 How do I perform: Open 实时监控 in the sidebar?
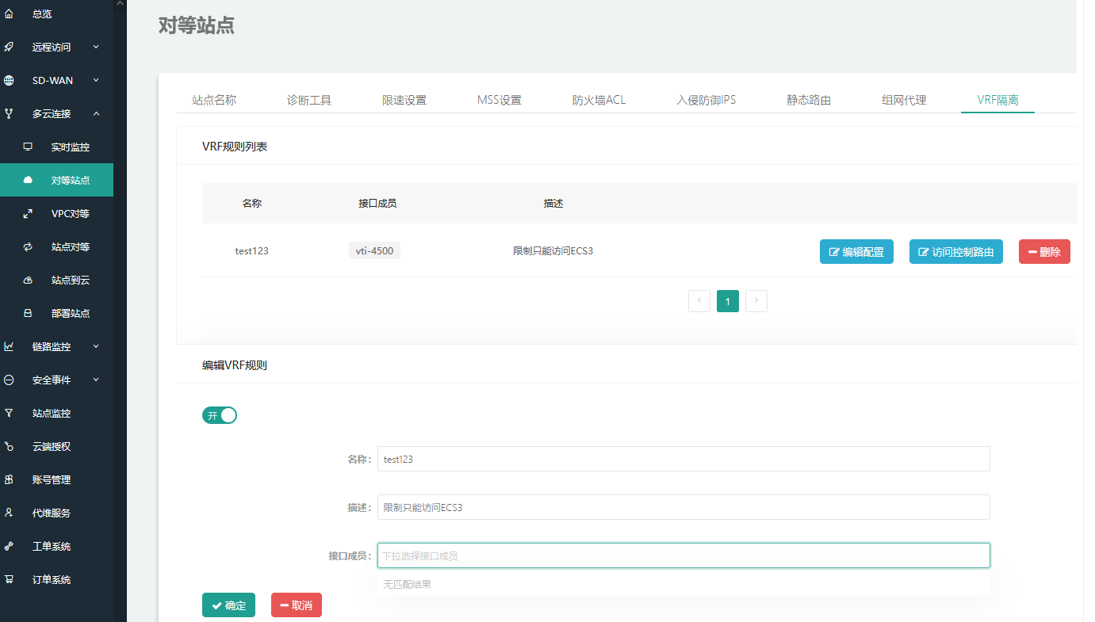pyautogui.click(x=71, y=147)
